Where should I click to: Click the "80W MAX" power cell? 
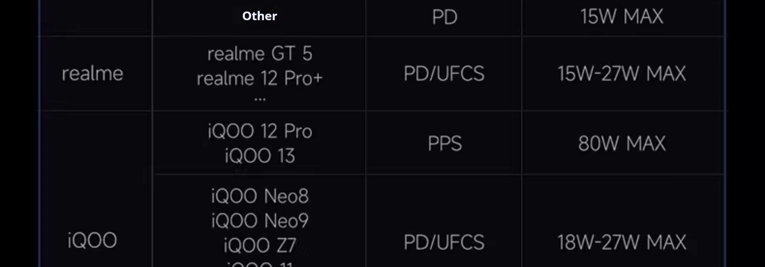(x=622, y=143)
